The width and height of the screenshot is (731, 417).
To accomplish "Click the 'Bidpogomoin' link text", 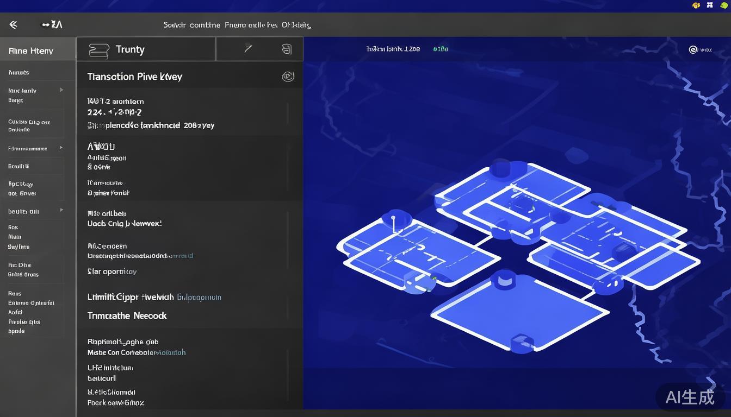I will (x=199, y=298).
